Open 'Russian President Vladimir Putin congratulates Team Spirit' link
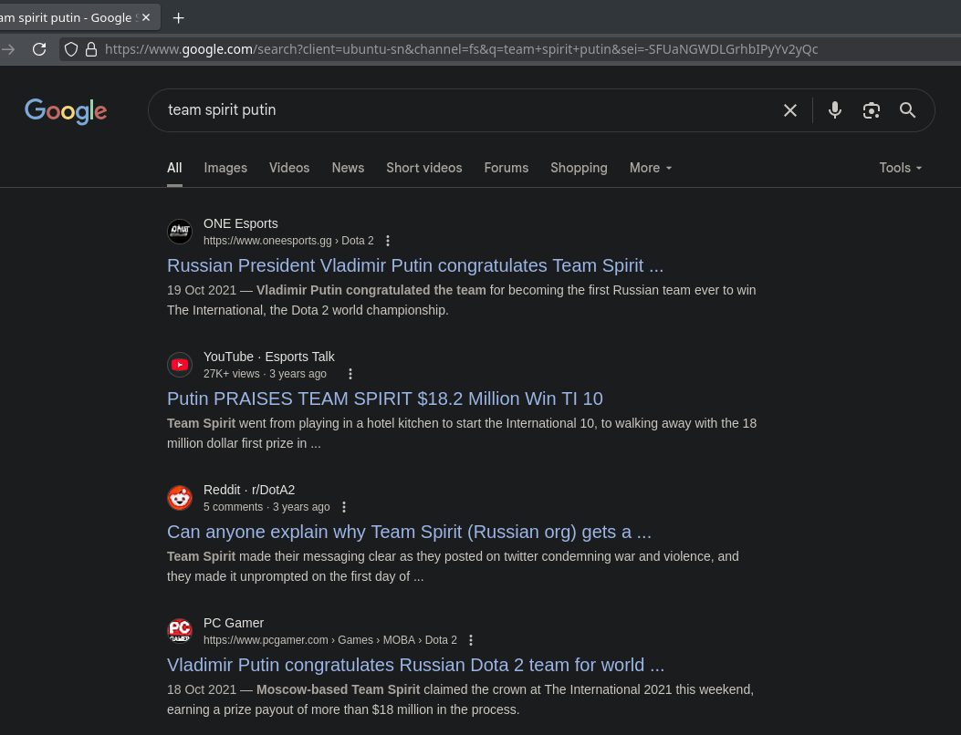The image size is (961, 735). [x=415, y=266]
